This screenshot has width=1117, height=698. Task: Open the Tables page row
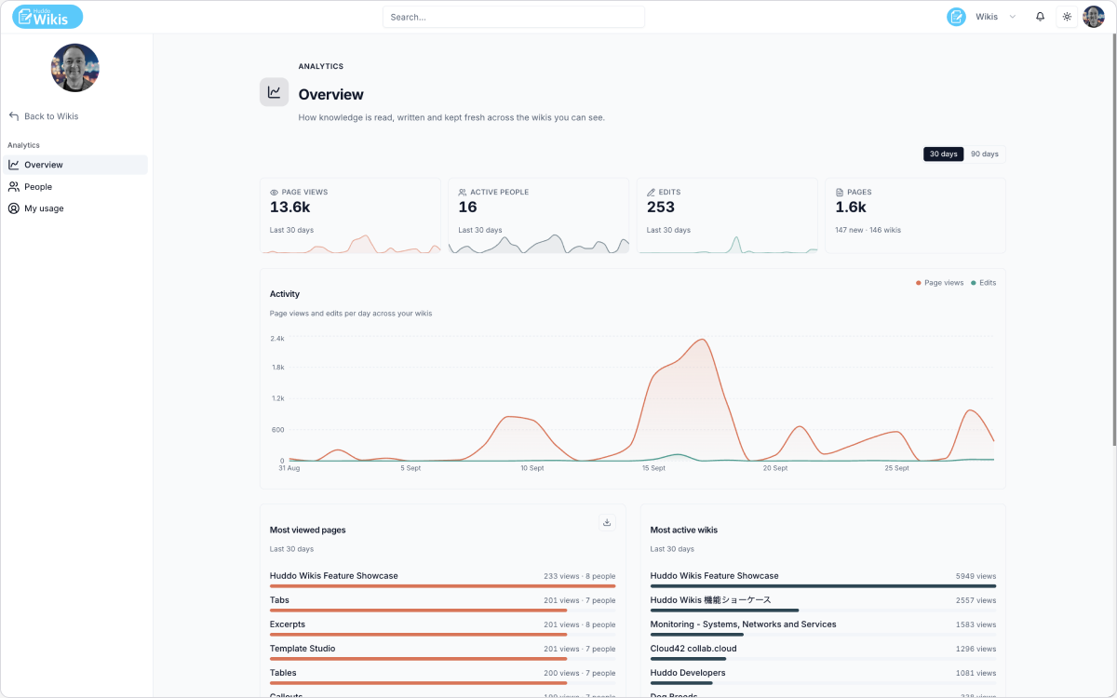click(x=442, y=677)
